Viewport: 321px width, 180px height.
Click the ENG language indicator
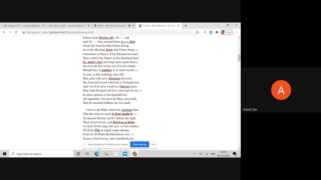point(213,154)
